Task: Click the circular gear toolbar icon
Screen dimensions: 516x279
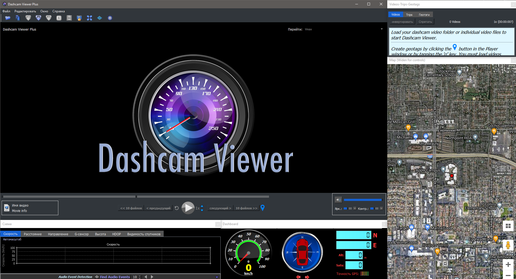Action: point(110,18)
